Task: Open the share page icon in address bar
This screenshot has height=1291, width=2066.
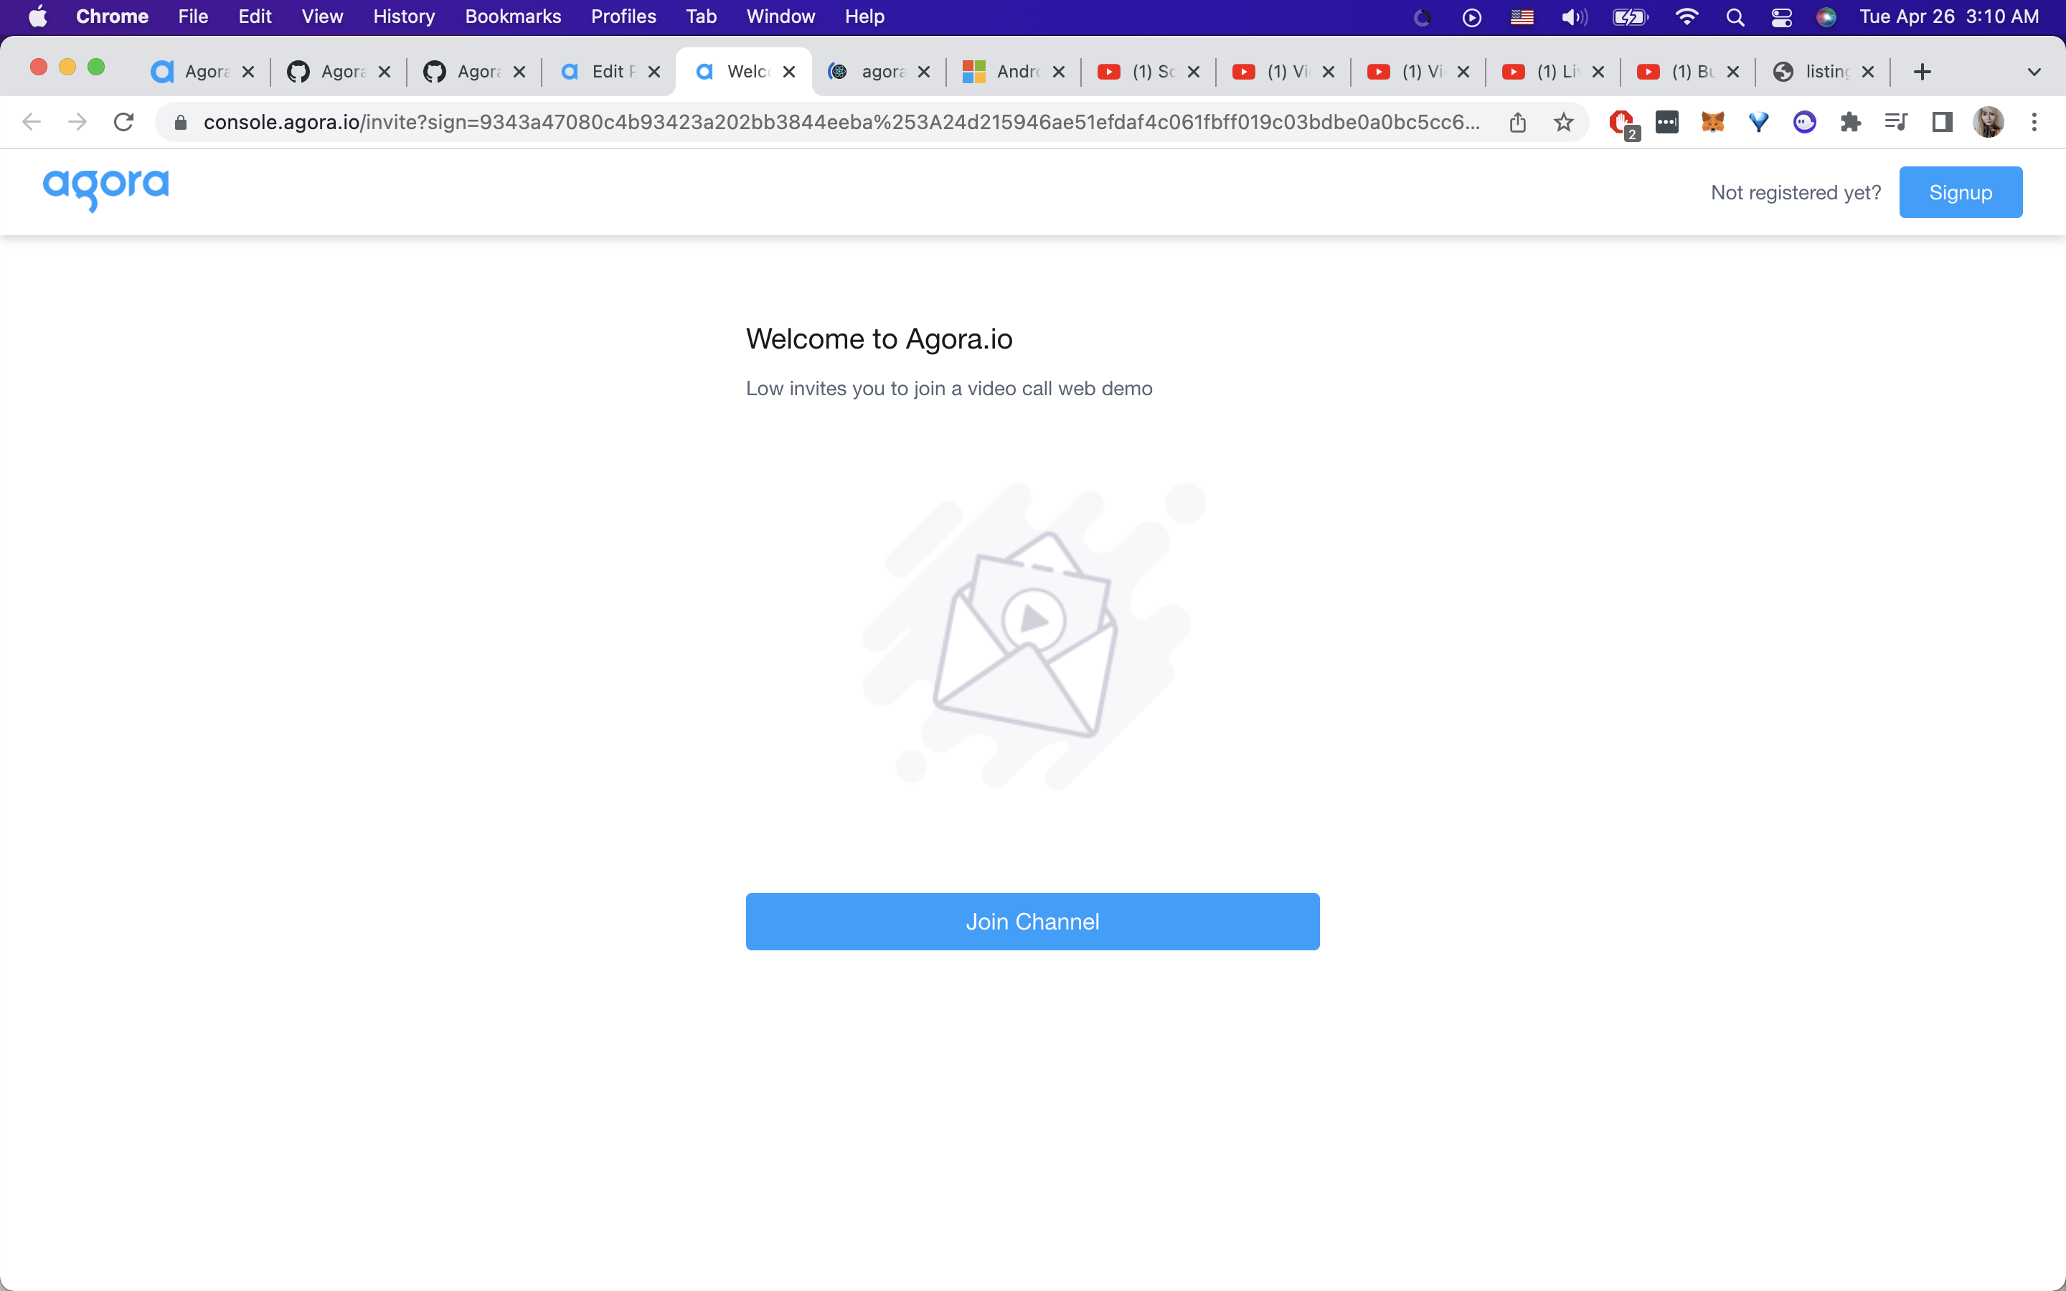Action: [x=1517, y=122]
